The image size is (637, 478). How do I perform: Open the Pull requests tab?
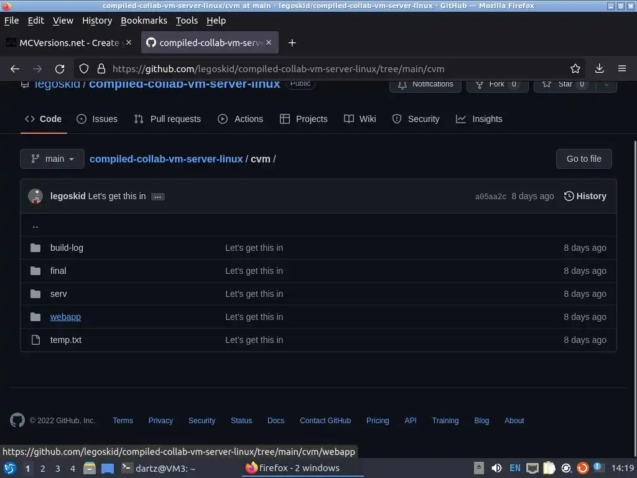[x=167, y=119]
